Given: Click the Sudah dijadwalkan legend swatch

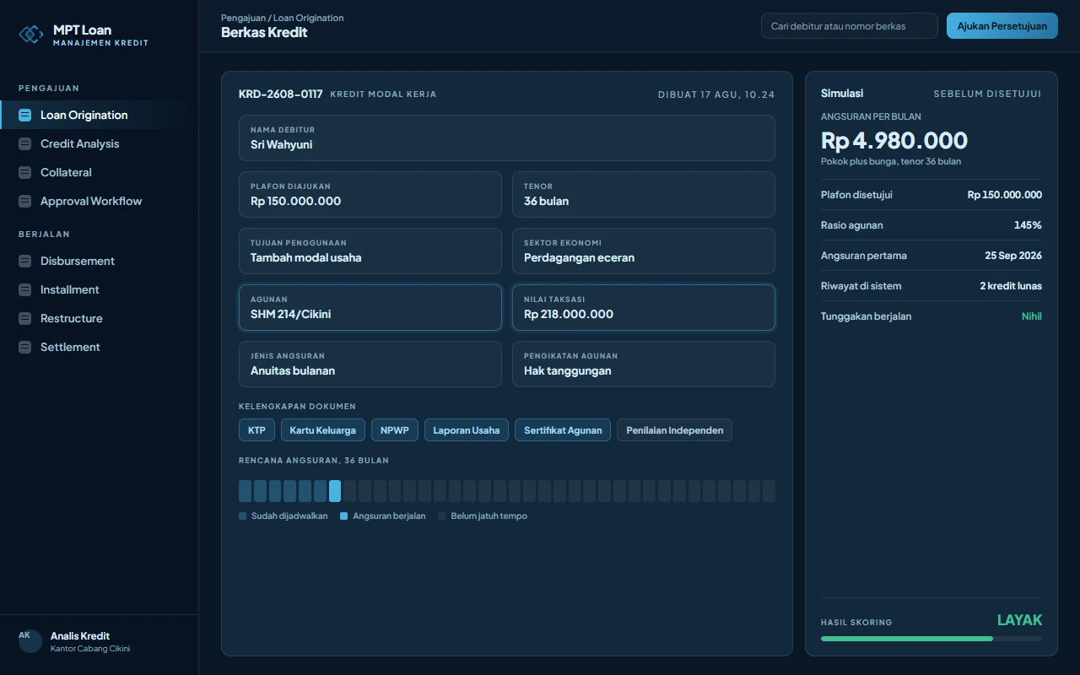Looking at the screenshot, I should (243, 516).
